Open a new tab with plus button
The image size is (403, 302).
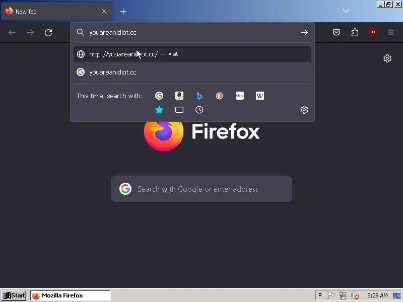[123, 11]
